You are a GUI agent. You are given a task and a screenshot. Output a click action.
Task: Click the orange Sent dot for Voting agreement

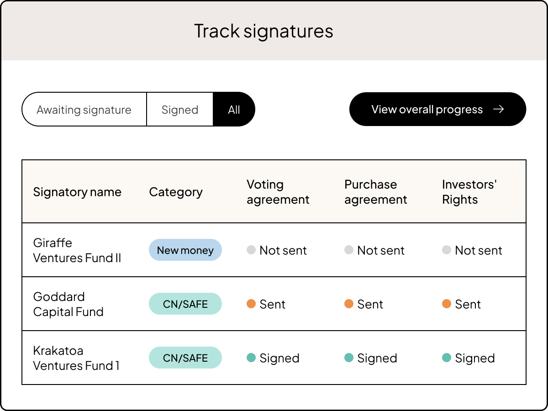pos(252,304)
